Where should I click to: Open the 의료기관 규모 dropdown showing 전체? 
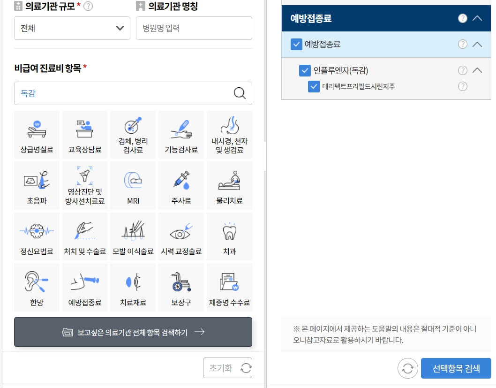72,28
